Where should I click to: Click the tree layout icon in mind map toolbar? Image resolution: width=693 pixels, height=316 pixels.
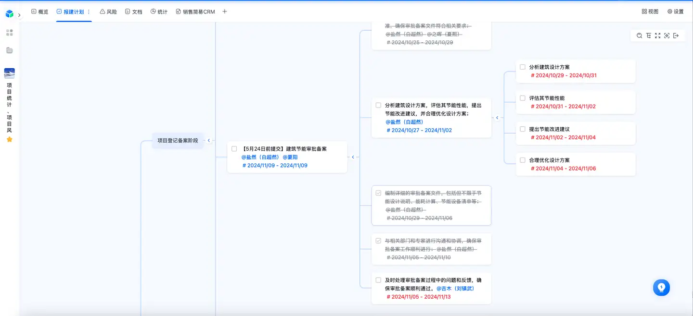pyautogui.click(x=648, y=36)
